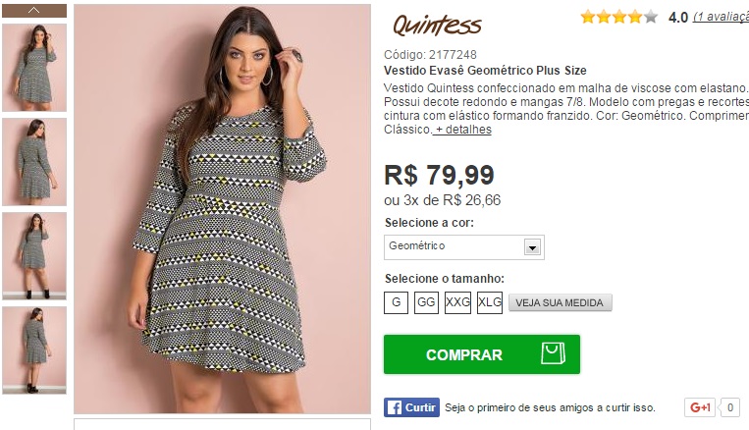Image resolution: width=749 pixels, height=430 pixels.
Task: Select the second back-view dress thumbnail
Action: (x=34, y=162)
